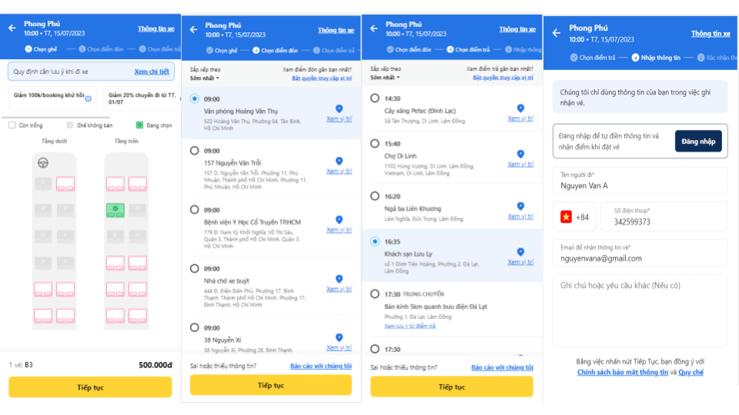Image resolution: width=739 pixels, height=415 pixels.
Task: Tap the Chọn điểm đón step on the pickup screen
Action: click(x=276, y=51)
